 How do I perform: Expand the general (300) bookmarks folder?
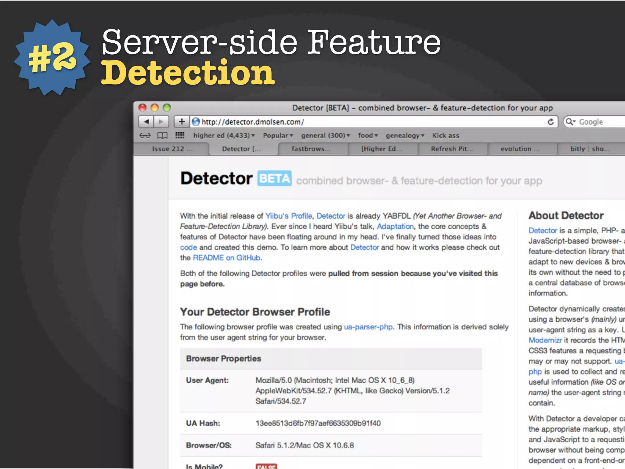click(x=325, y=135)
